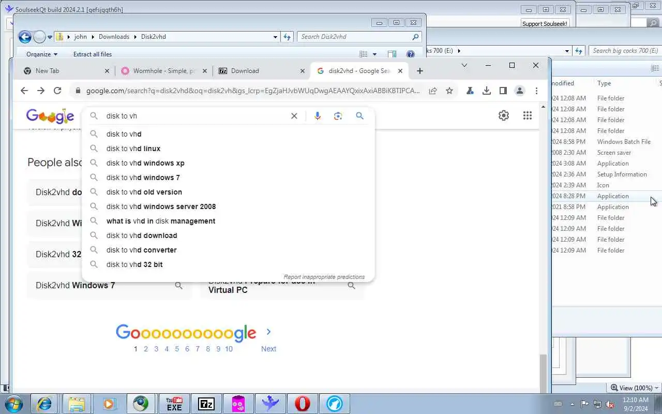
Task: Open Chrome Labs flask icon
Action: (x=470, y=91)
